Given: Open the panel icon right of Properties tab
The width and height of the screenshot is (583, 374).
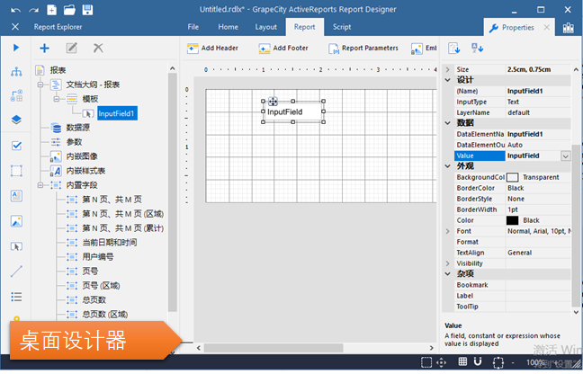Looking at the screenshot, I should click(x=568, y=28).
